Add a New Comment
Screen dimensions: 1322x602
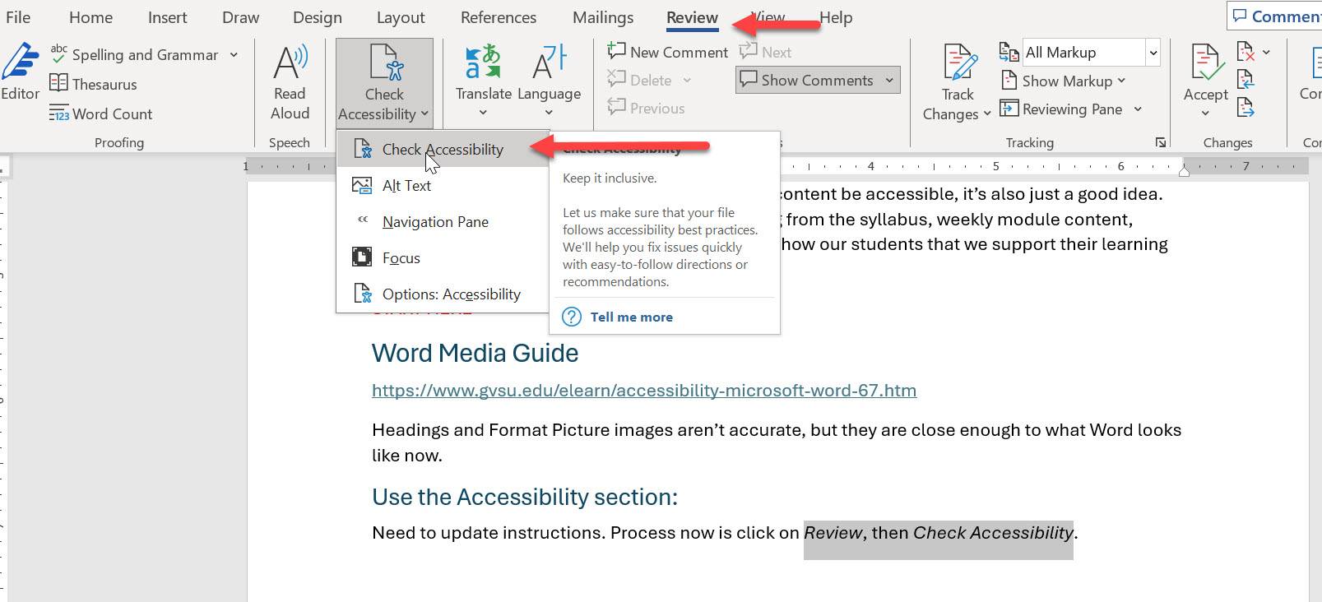click(667, 52)
